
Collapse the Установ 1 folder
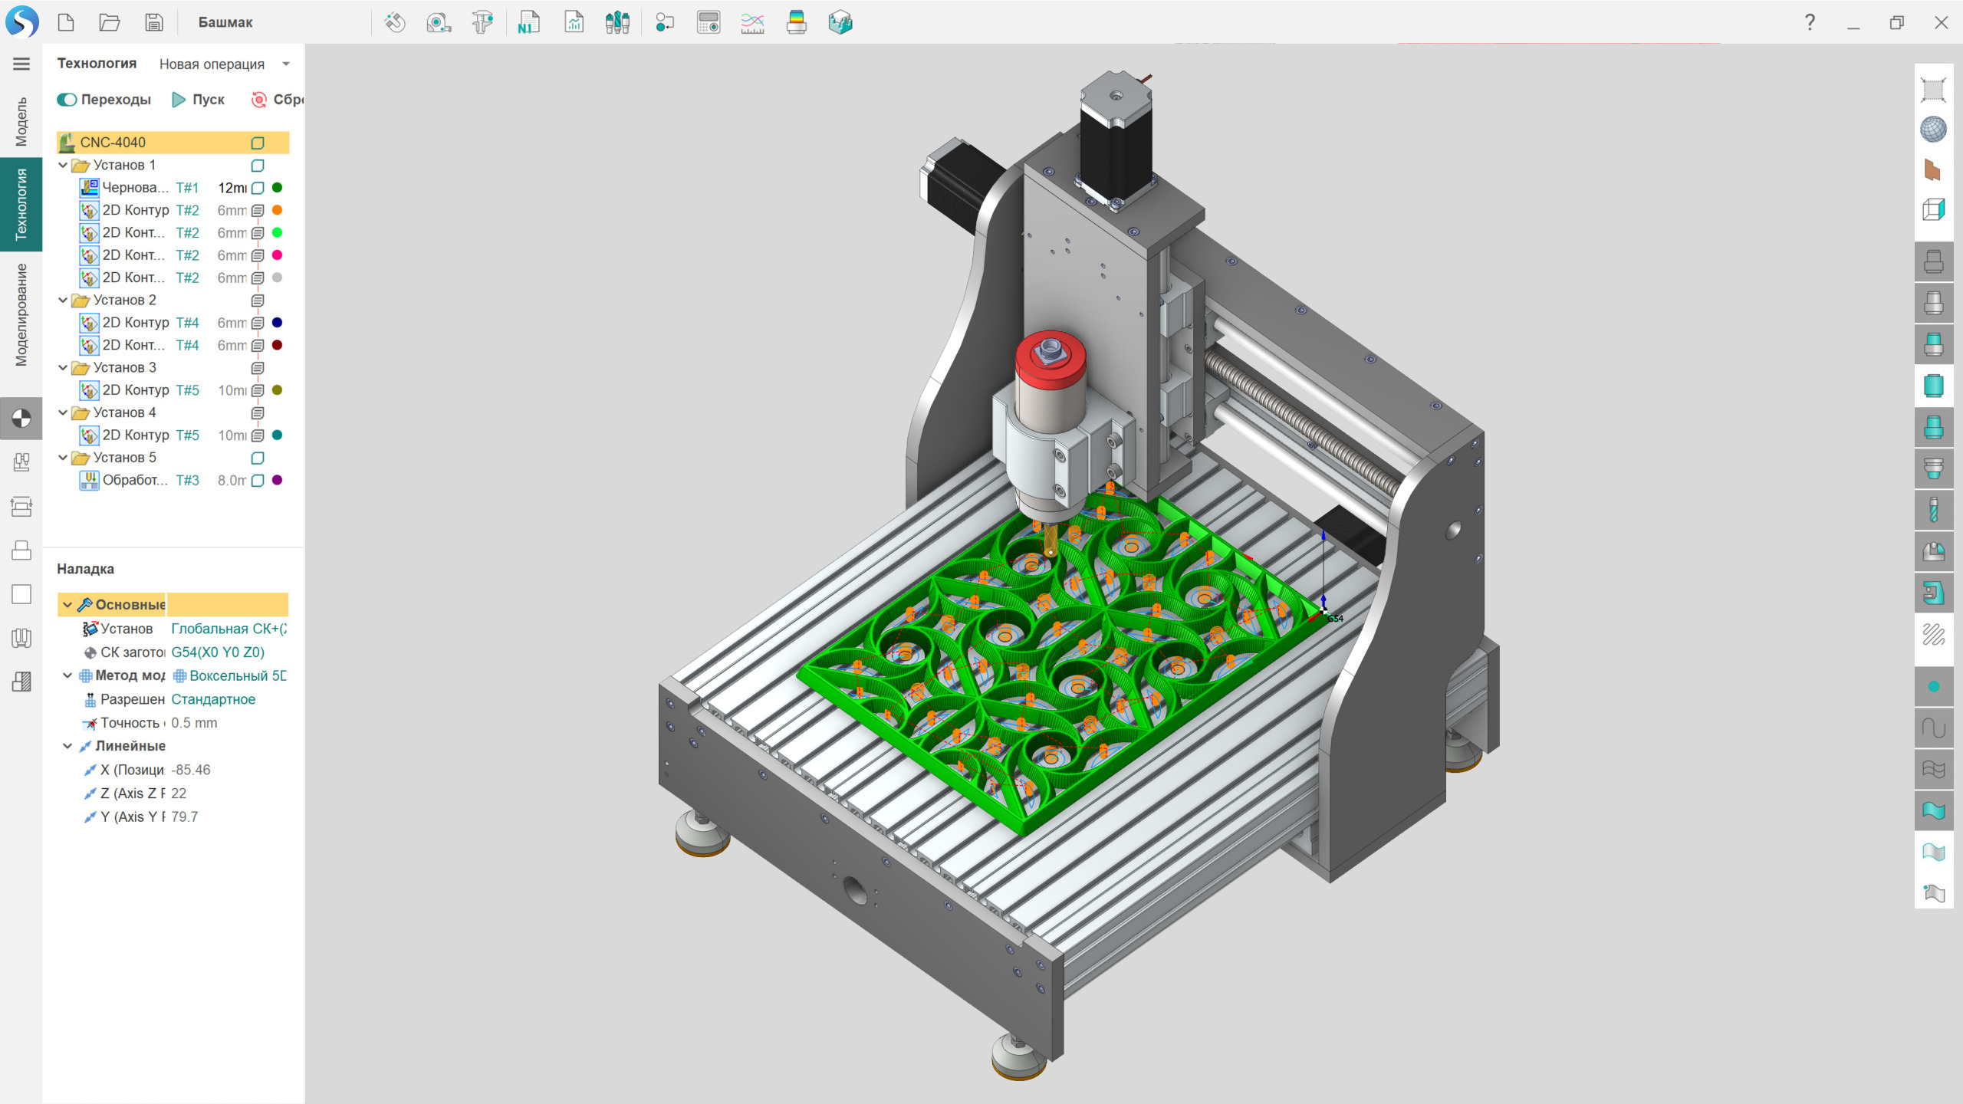coord(63,165)
